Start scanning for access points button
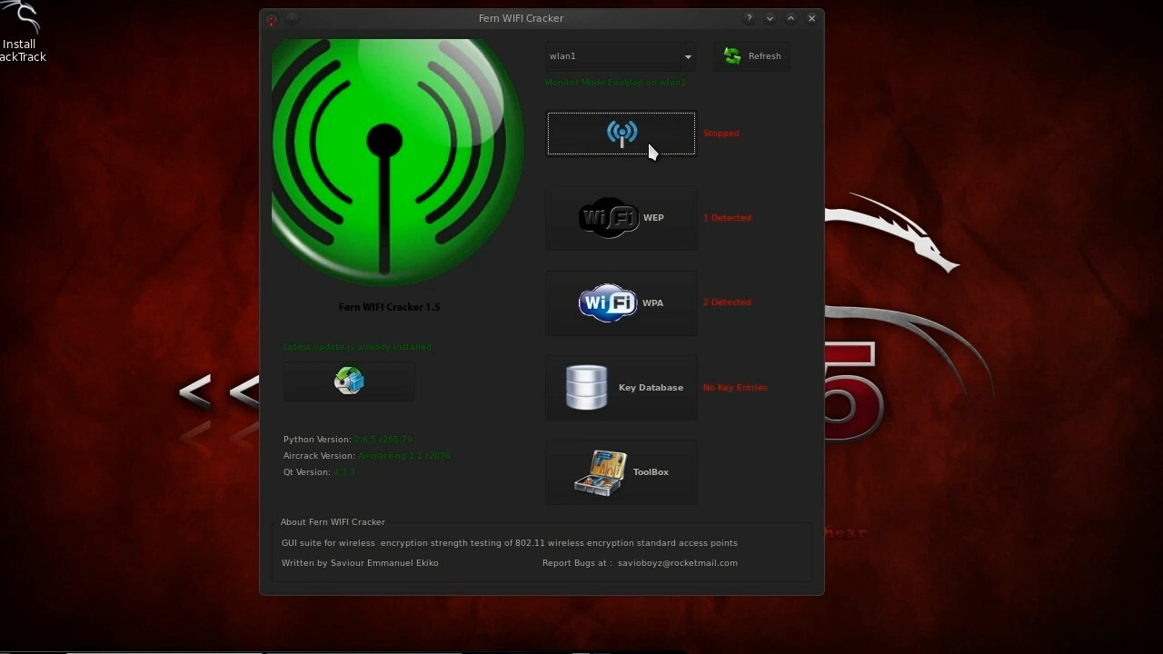 pyautogui.click(x=621, y=134)
